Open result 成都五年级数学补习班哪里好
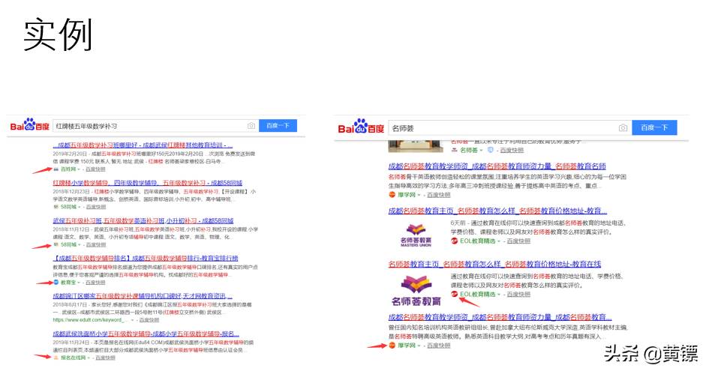 (x=143, y=145)
